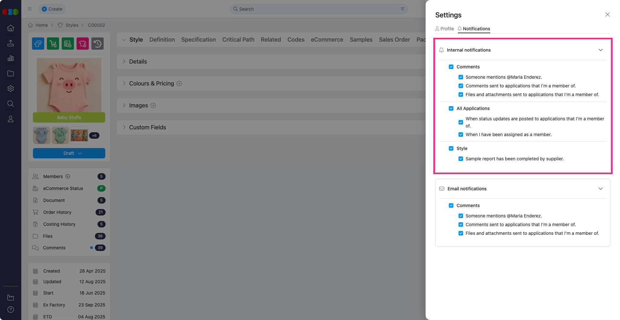Collapse the Internal notifications section
The image size is (620, 320).
tap(600, 50)
